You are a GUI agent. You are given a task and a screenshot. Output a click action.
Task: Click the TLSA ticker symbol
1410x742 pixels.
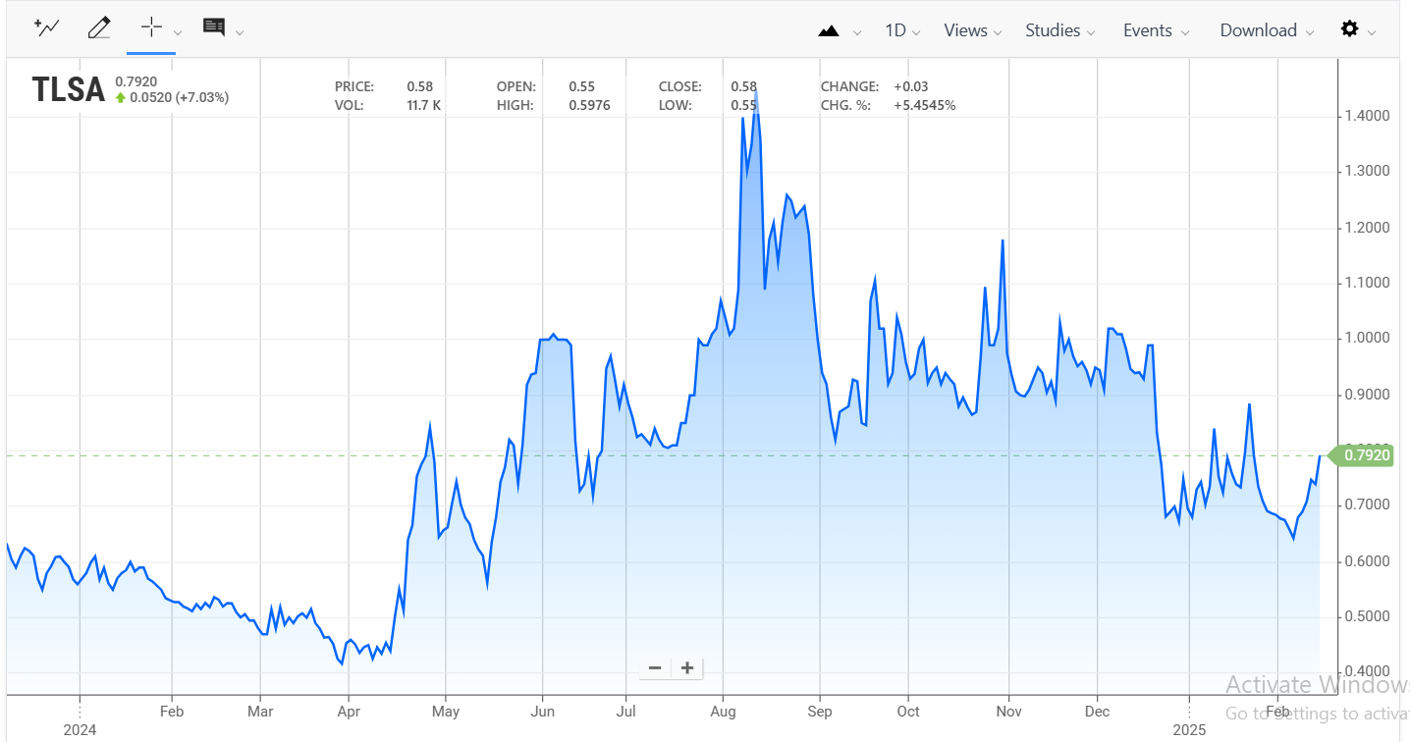(68, 89)
